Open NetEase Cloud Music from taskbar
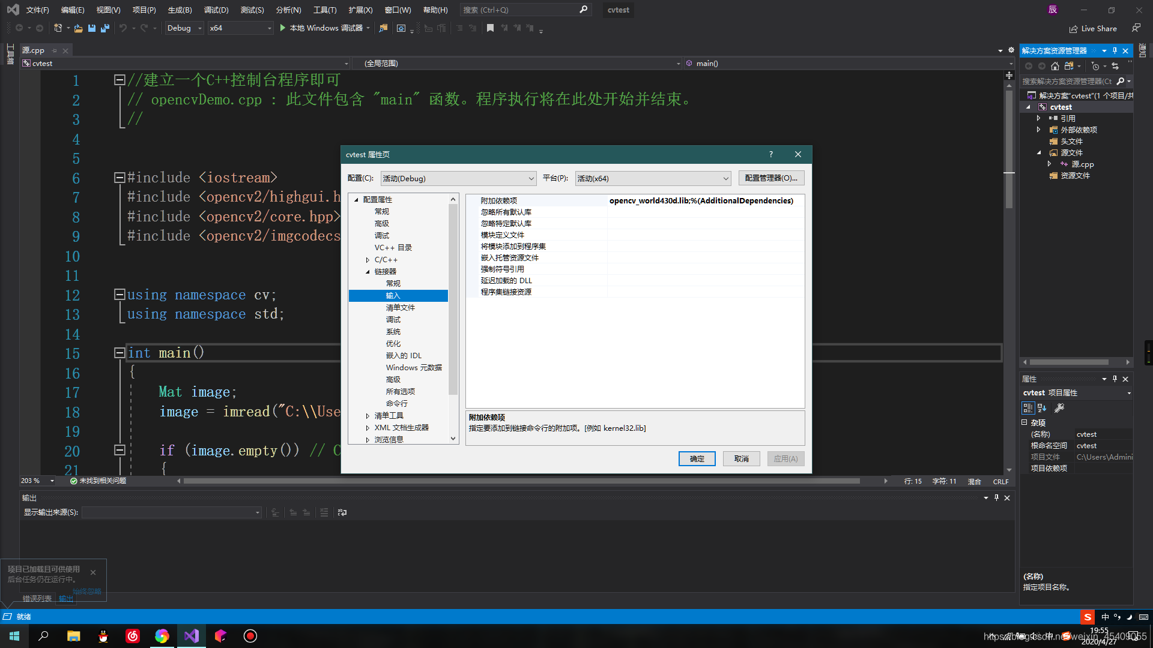 click(132, 636)
